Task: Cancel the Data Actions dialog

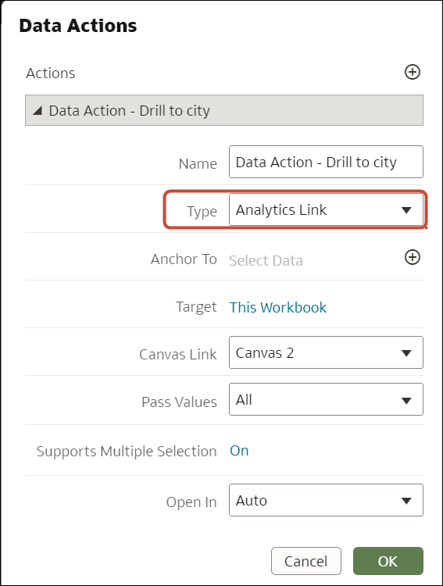Action: click(x=306, y=561)
